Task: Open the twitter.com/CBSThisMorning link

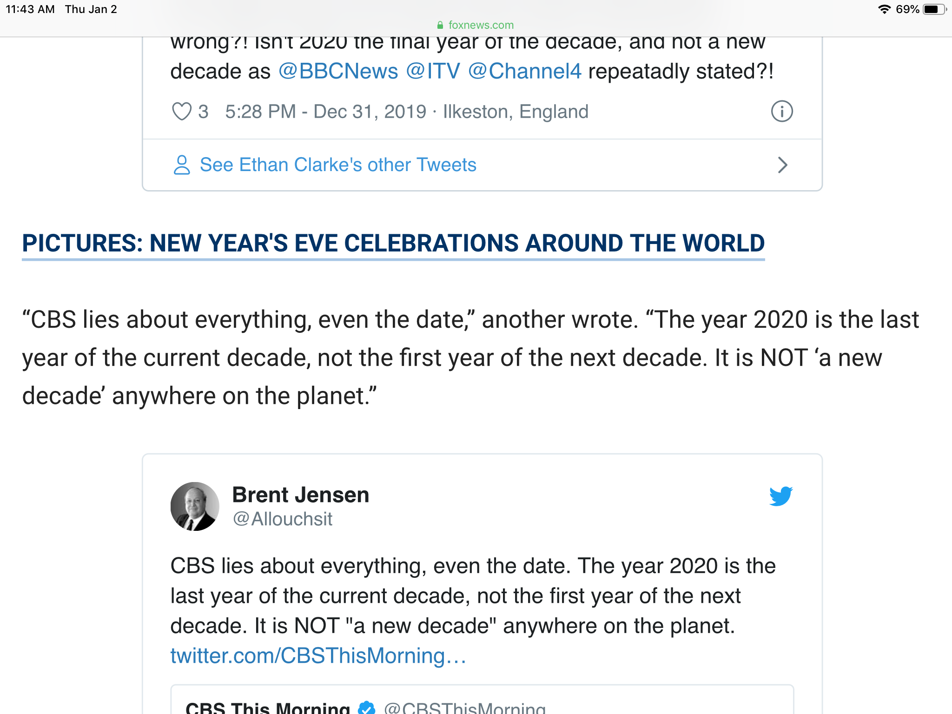Action: [318, 656]
